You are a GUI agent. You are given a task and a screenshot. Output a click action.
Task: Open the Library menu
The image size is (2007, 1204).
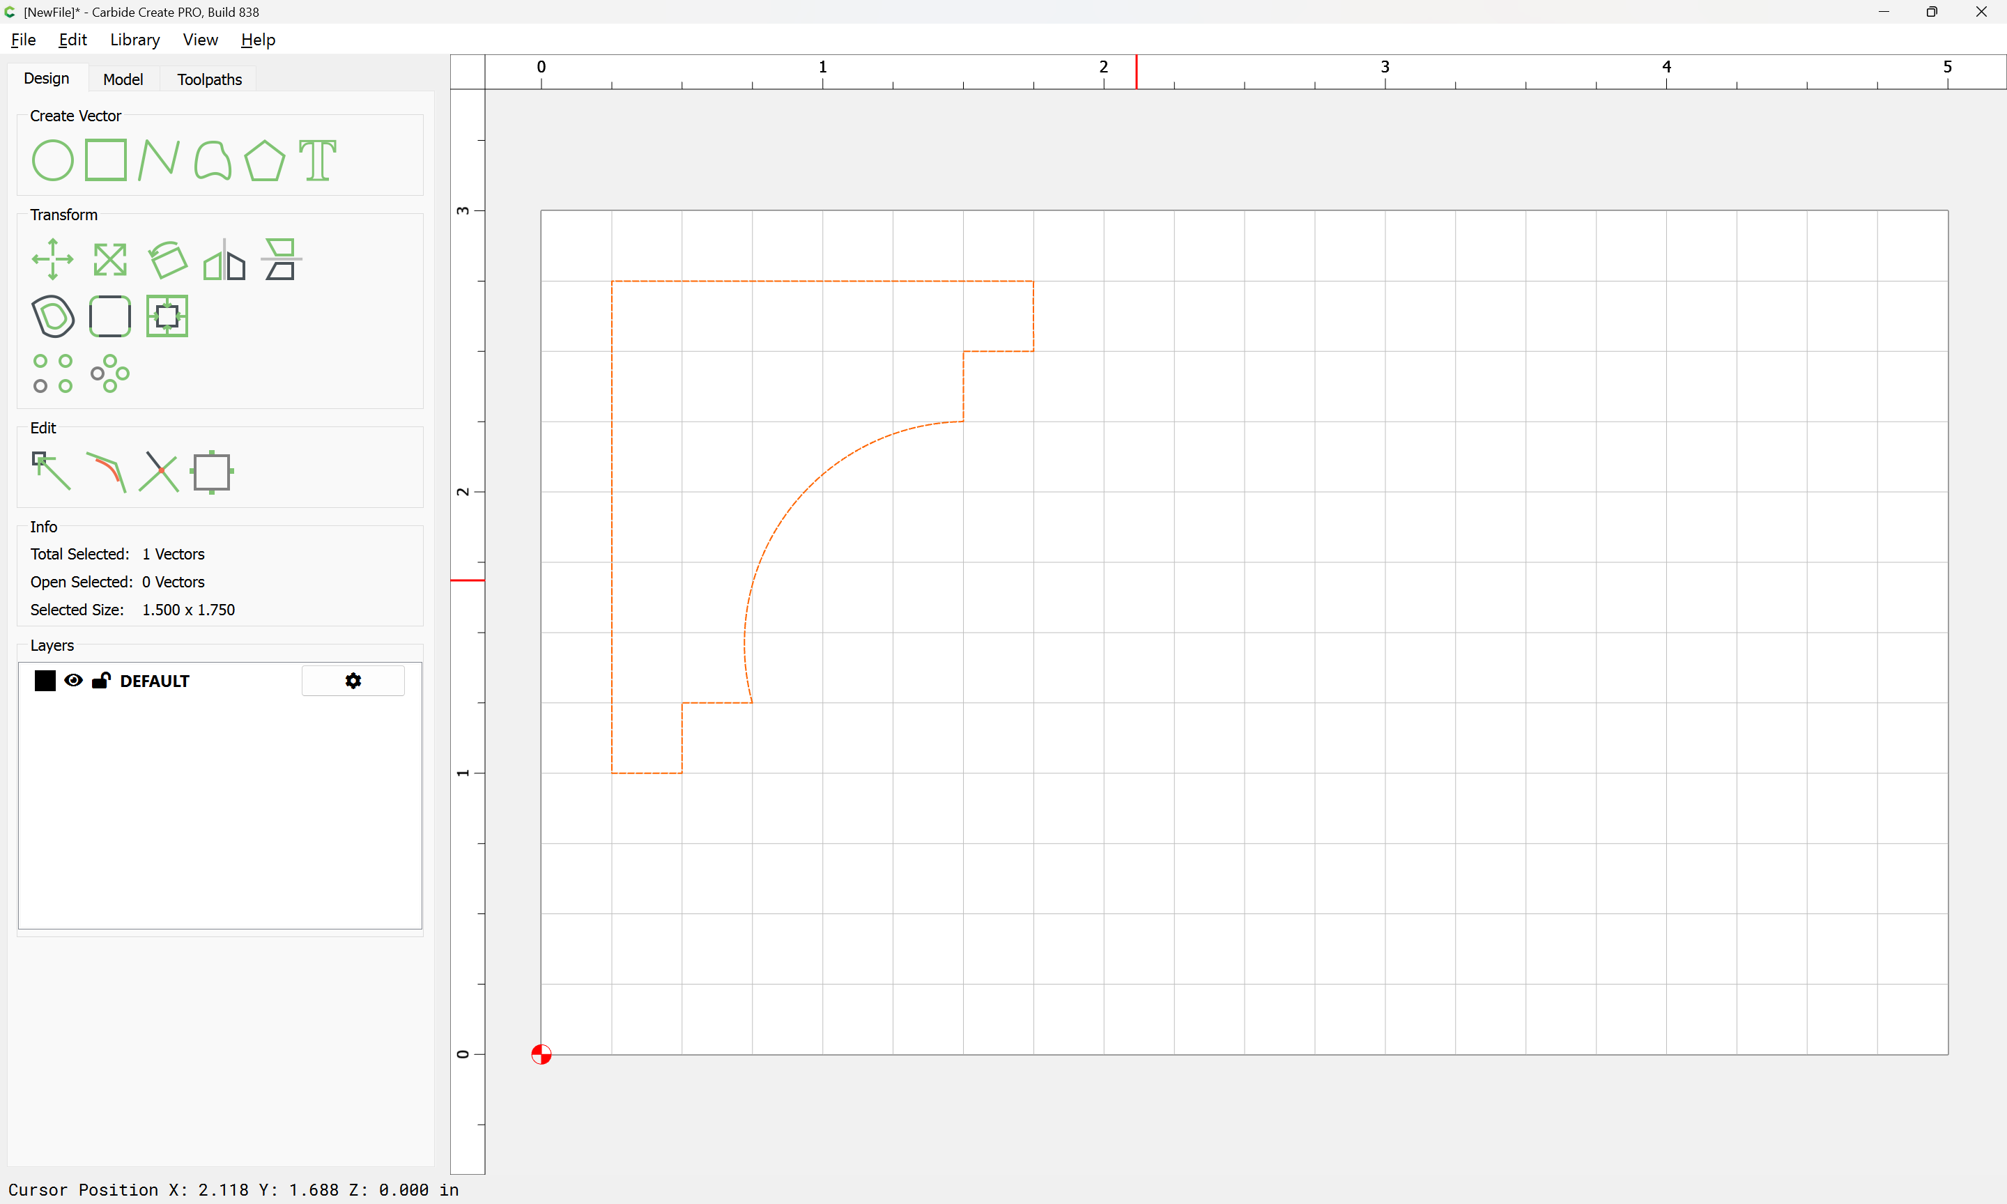tap(134, 40)
